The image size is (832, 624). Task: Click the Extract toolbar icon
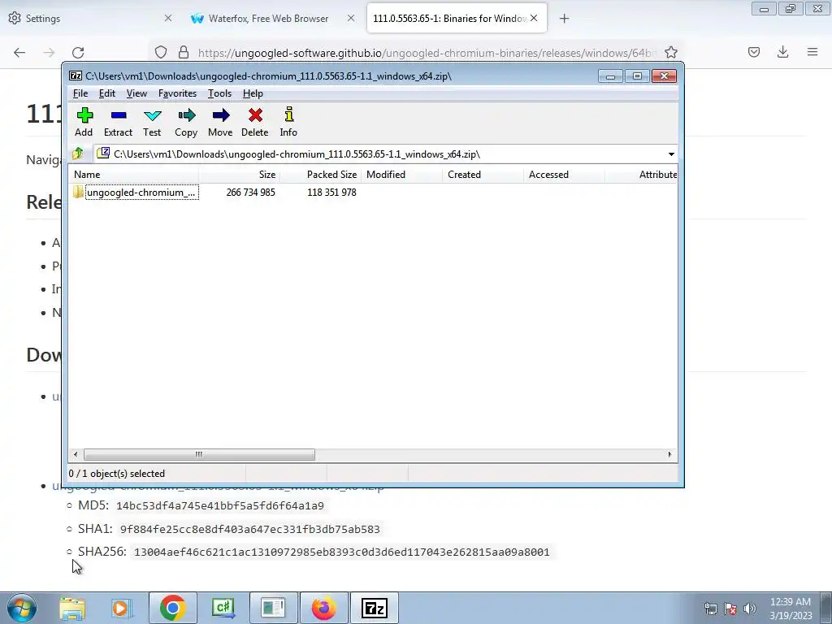(x=118, y=122)
